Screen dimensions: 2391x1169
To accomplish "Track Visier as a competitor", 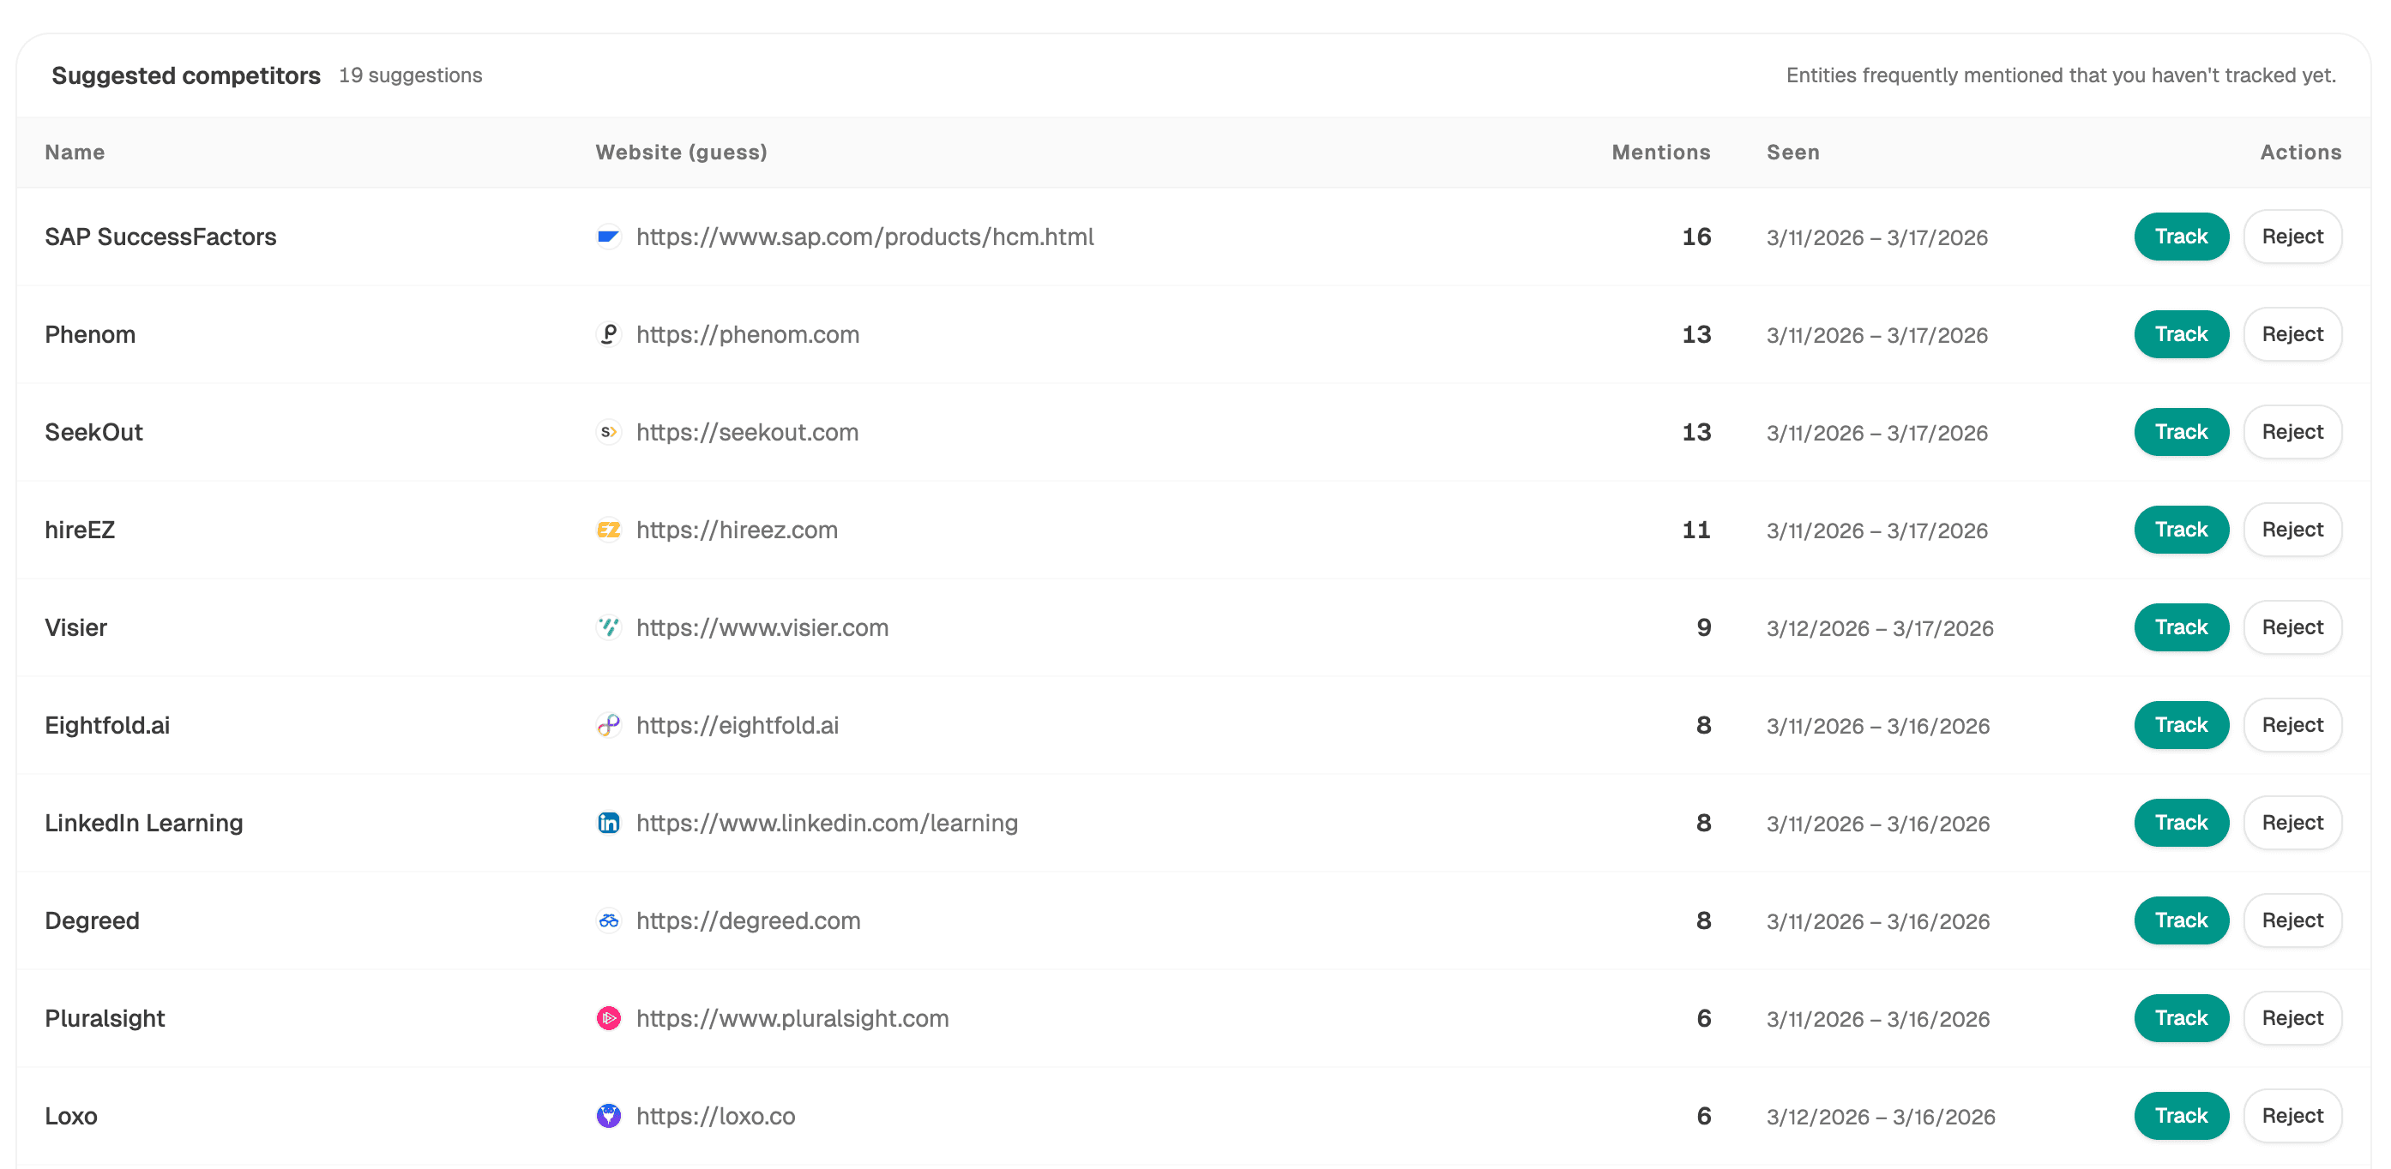I will 2181,627.
